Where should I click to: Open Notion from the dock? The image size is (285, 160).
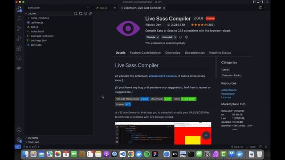pos(207,154)
